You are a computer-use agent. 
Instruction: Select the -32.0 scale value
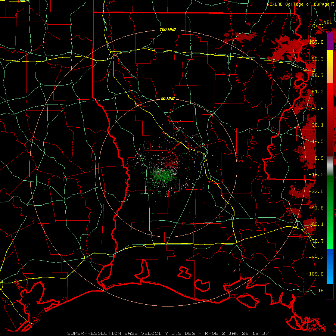coord(317,192)
